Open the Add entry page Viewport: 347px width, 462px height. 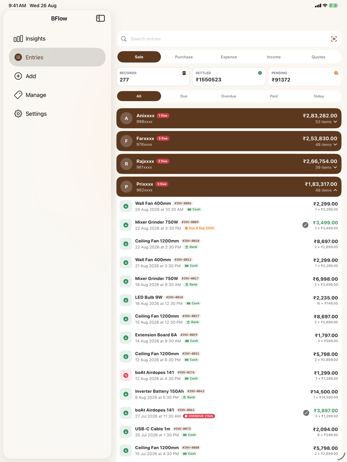57,76
